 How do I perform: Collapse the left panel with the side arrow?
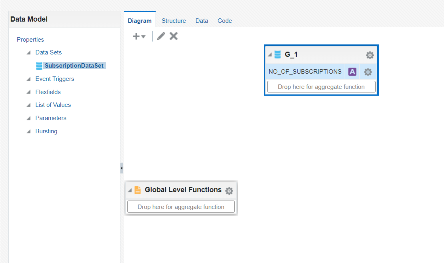click(122, 168)
